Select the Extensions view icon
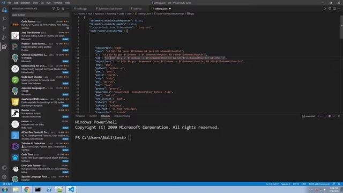The width and height of the screenshot is (343, 193). tap(4, 47)
